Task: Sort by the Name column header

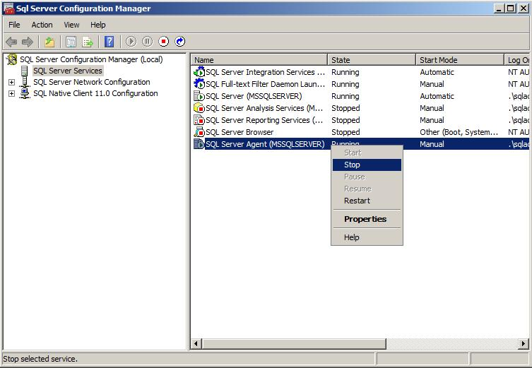Action: tap(259, 60)
